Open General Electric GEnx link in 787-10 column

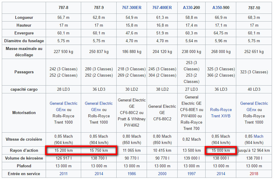[254, 106]
